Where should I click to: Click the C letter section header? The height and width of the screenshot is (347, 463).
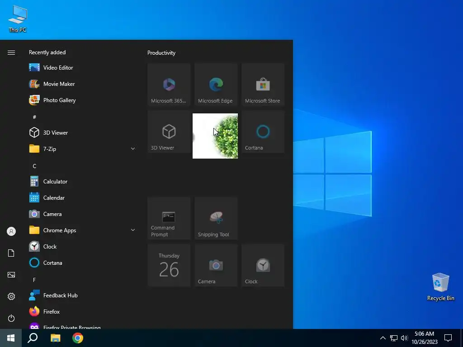[x=34, y=166]
